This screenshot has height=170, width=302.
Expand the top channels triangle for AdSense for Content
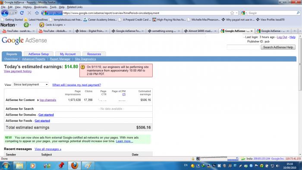tap(38, 100)
